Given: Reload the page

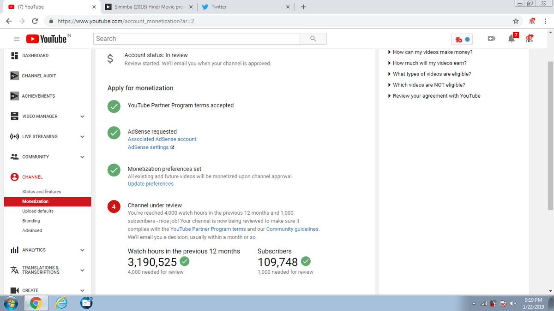Looking at the screenshot, I should click(x=35, y=21).
